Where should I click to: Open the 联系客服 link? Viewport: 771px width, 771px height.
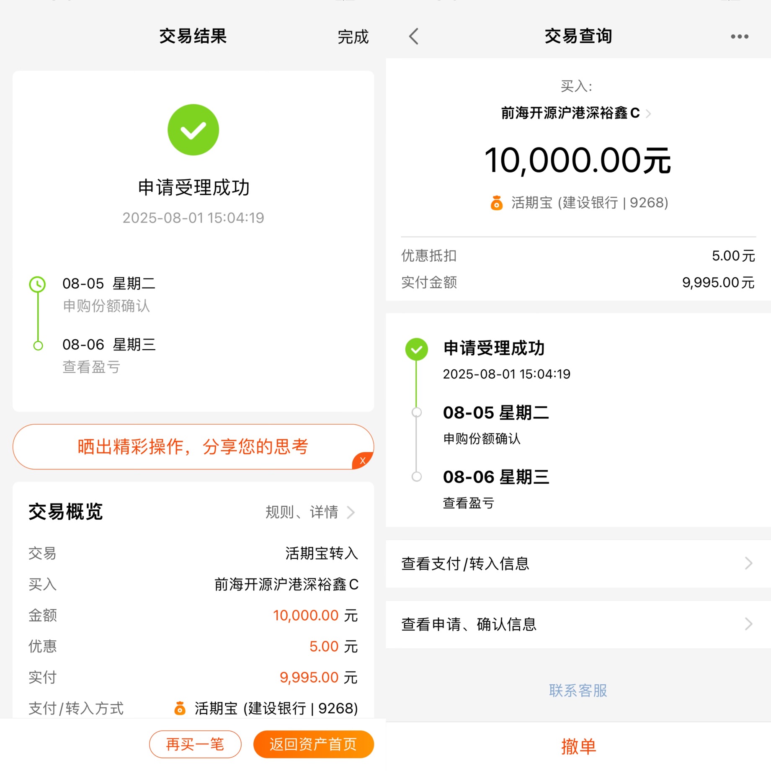pyautogui.click(x=578, y=691)
